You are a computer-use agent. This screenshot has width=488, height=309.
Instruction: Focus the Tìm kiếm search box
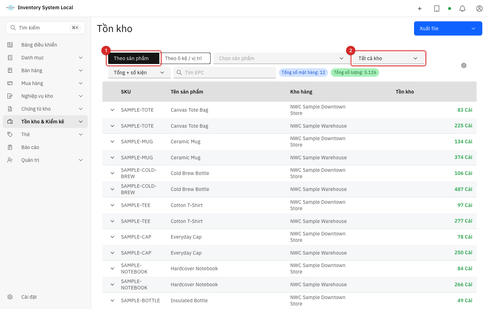[45, 28]
